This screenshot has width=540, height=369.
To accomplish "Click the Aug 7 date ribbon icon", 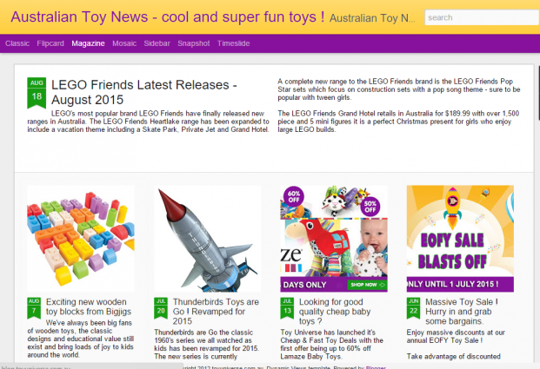I will pos(34,308).
